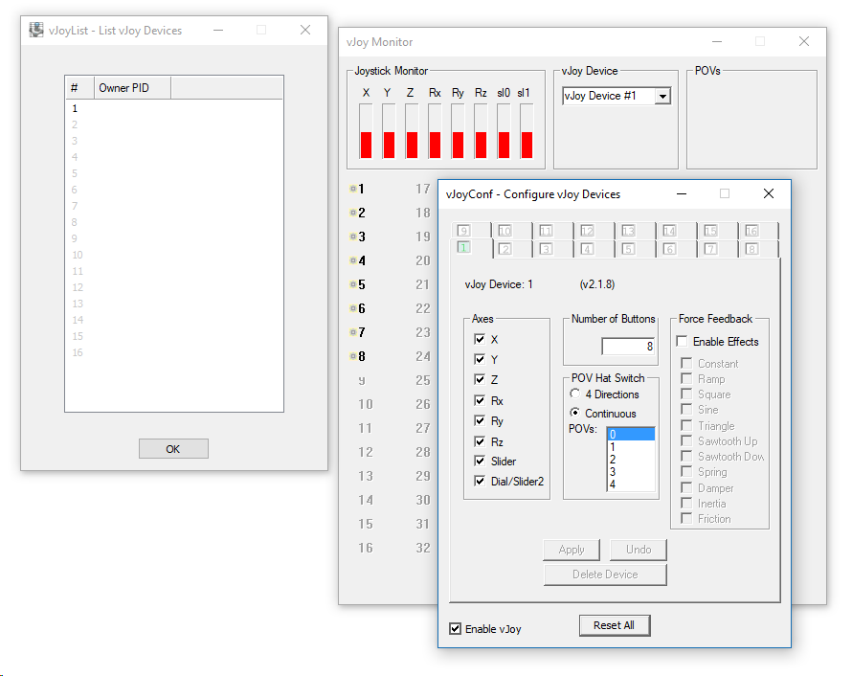Click the LED indicator beside button 4
852x676 pixels.
click(353, 259)
